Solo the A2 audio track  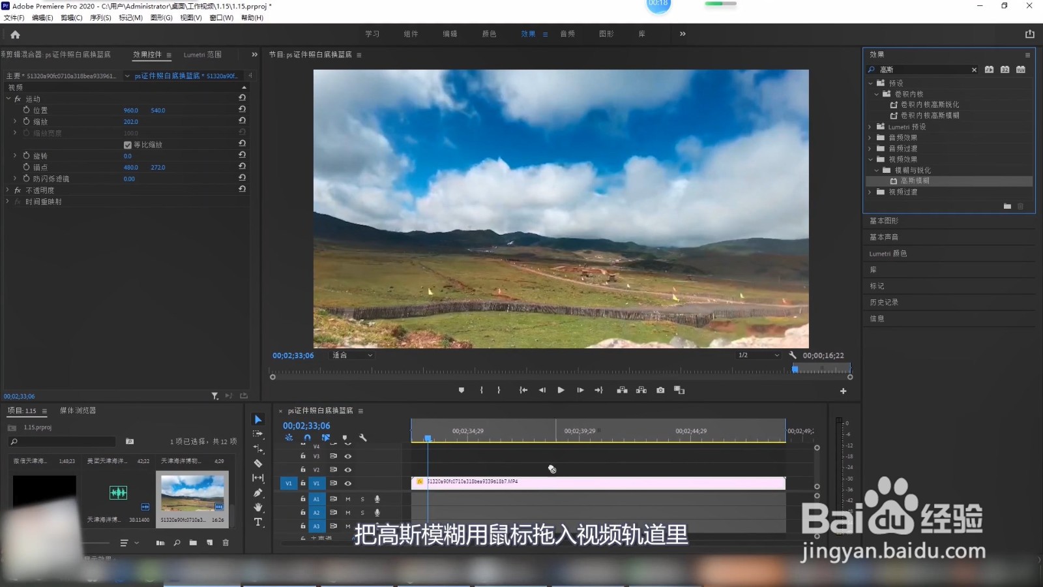362,513
